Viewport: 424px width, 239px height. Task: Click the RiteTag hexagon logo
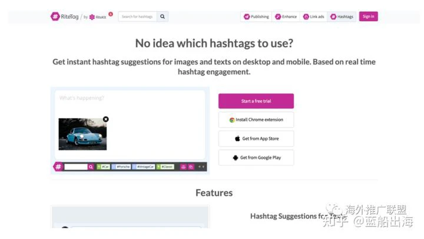[x=55, y=16]
